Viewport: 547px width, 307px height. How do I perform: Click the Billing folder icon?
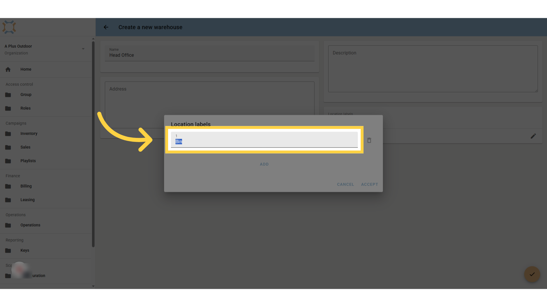[x=8, y=186]
